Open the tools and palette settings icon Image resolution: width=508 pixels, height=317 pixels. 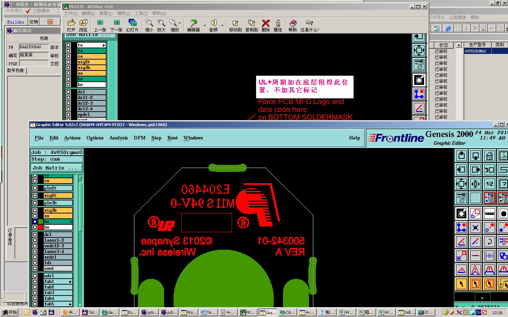(461, 198)
